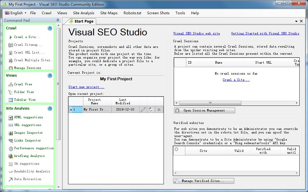Click the gear icon in Verified websites table
This screenshot has width=308, height=192.
(x=176, y=149)
